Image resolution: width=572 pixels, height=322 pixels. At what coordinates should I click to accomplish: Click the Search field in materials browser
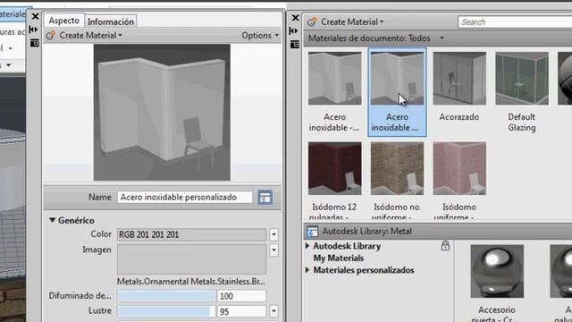[x=515, y=21]
